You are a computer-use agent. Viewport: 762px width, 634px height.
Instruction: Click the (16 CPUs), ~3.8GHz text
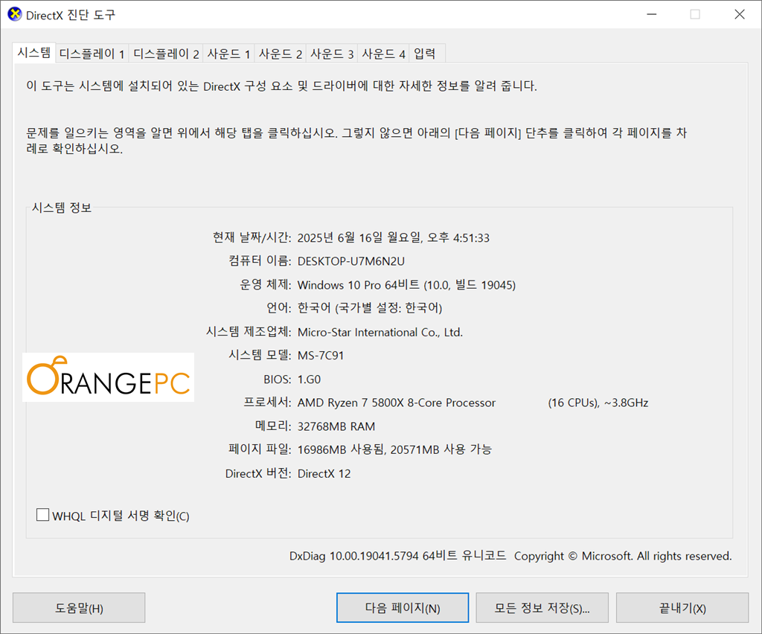point(598,403)
